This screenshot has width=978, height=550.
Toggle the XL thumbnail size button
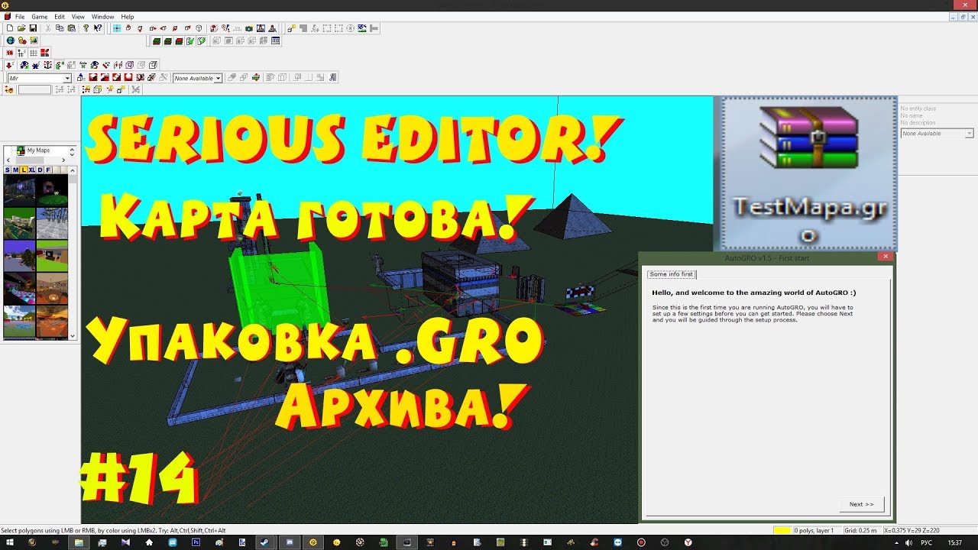tap(32, 170)
